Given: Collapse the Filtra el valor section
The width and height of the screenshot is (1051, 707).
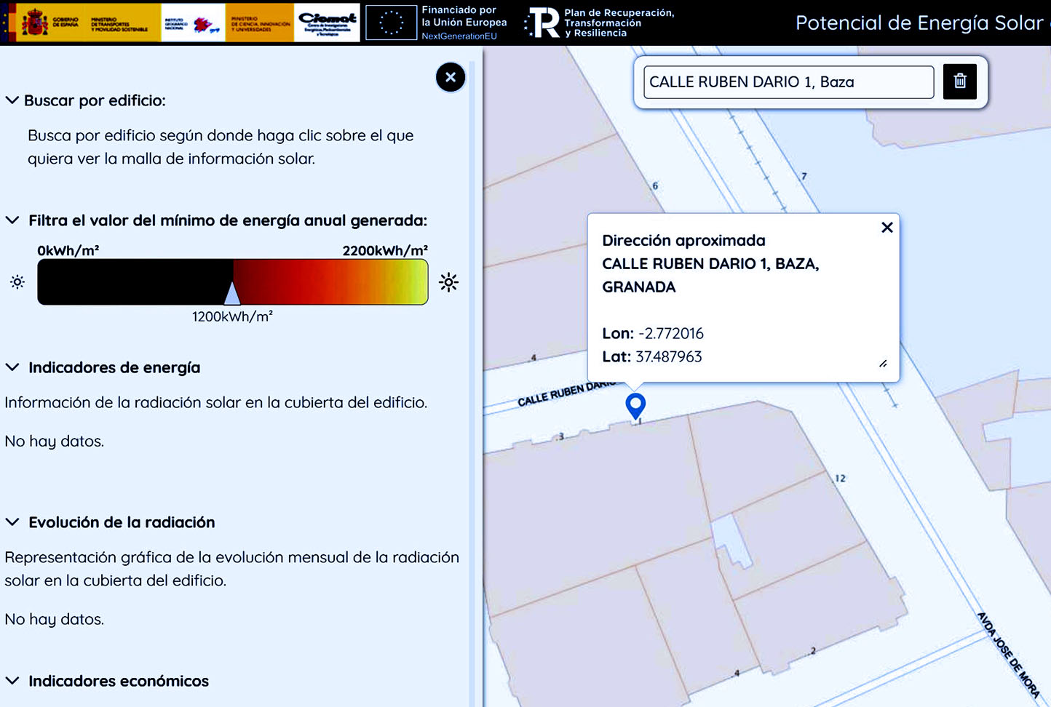Looking at the screenshot, I should tap(12, 220).
